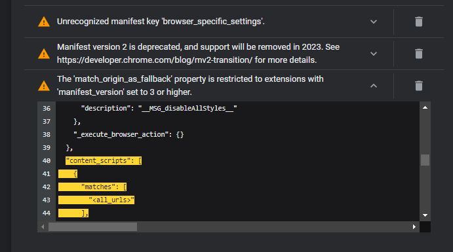Expand the Manifest version 2 warning details
This screenshot has width=453, height=252.
tap(374, 54)
